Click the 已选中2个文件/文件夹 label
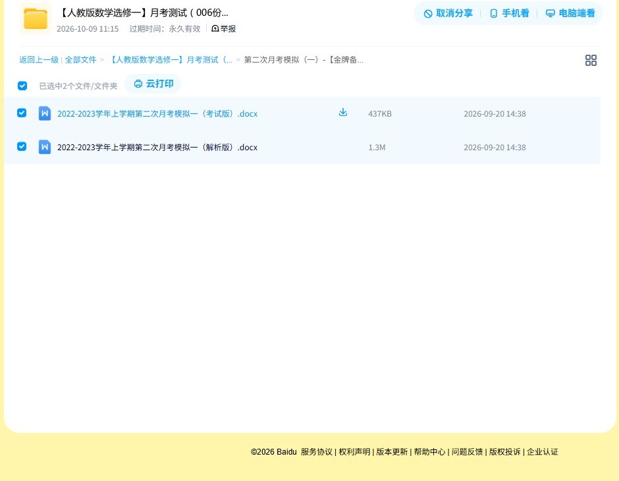This screenshot has height=481, width=619. tap(78, 86)
